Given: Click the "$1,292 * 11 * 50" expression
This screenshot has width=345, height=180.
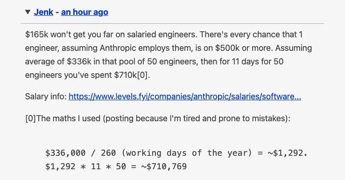Looking at the screenshot, I should pos(85,166).
